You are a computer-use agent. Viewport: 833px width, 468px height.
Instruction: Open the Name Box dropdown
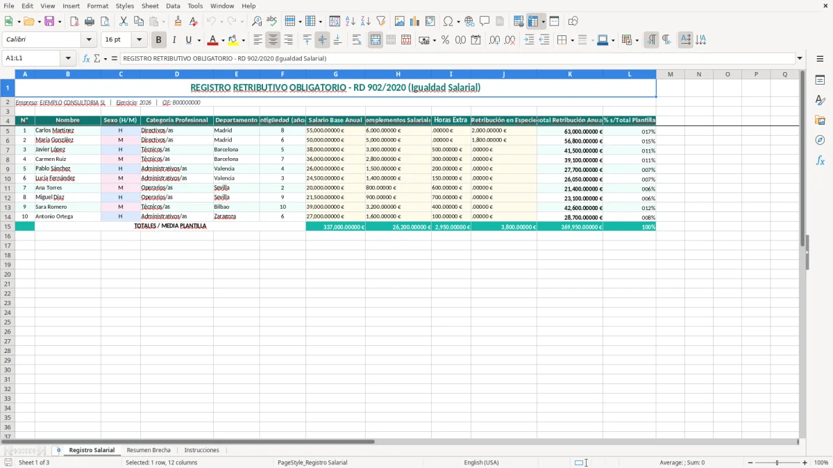point(68,58)
